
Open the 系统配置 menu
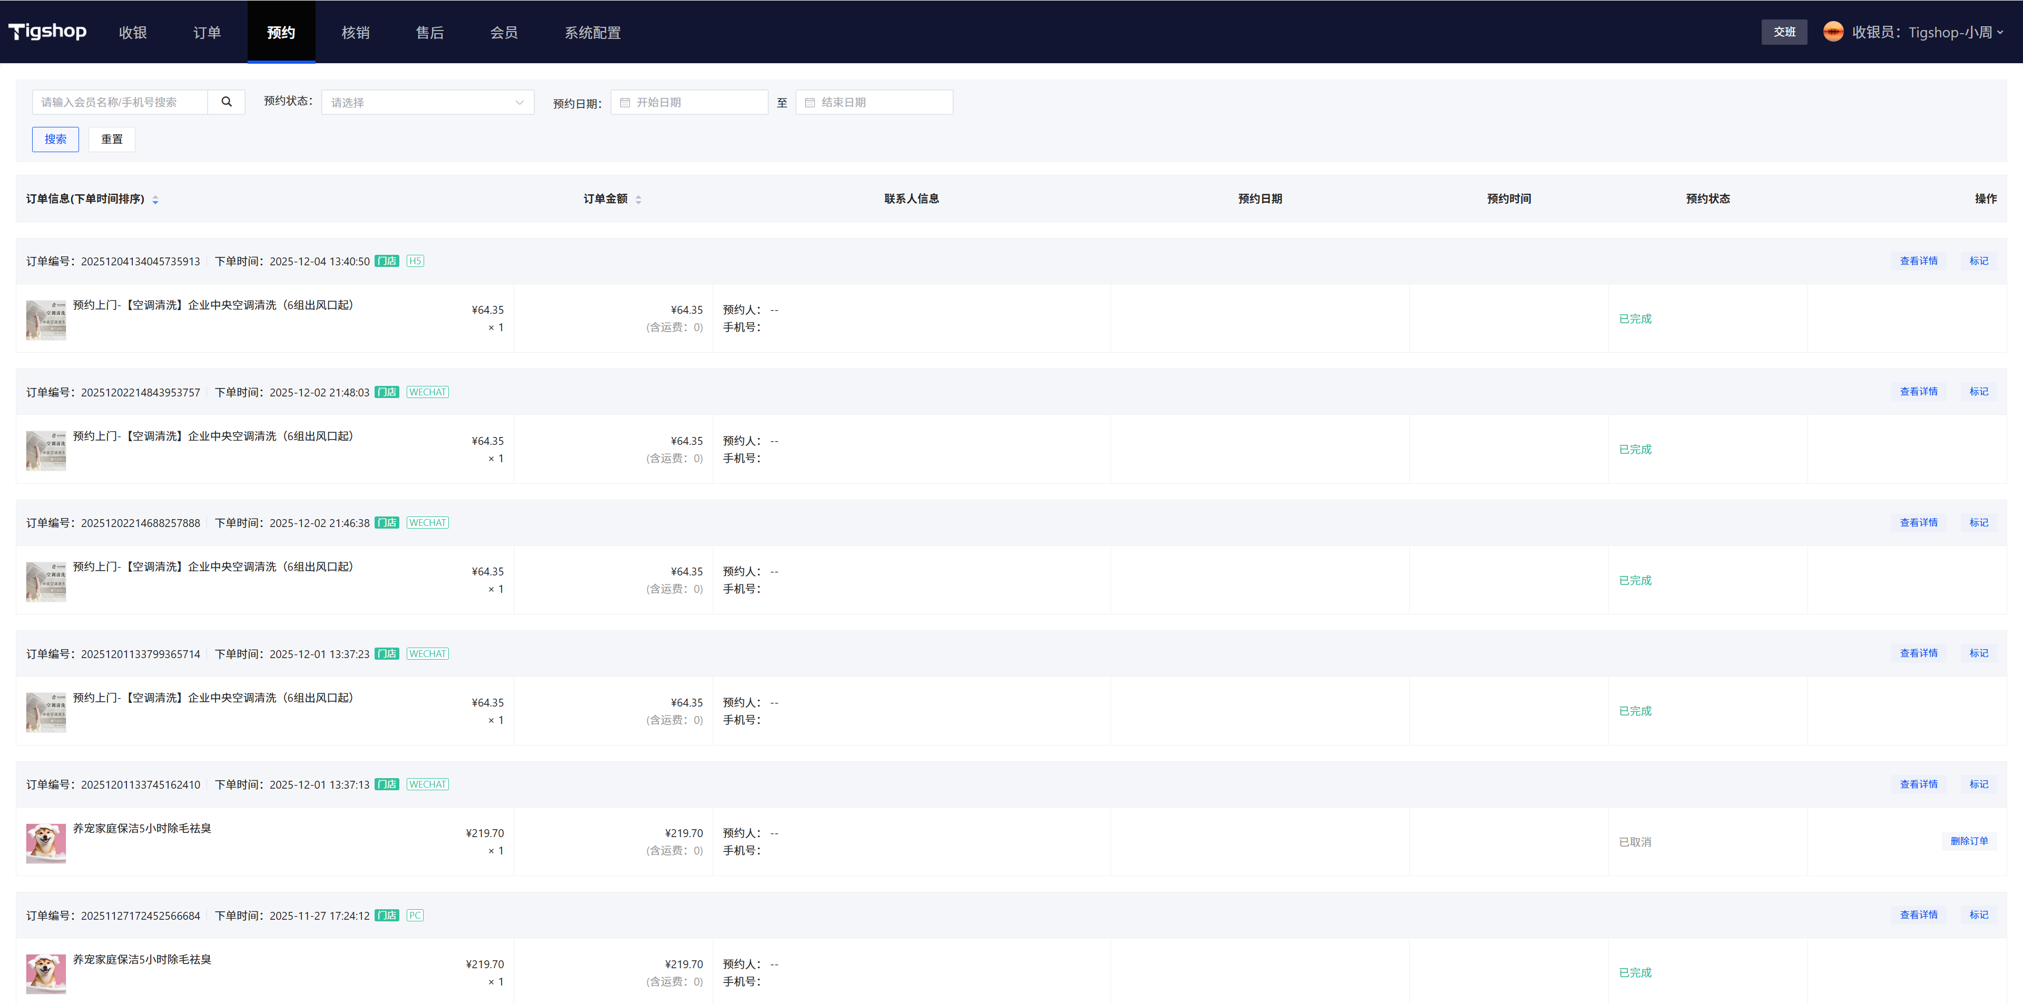coord(592,32)
